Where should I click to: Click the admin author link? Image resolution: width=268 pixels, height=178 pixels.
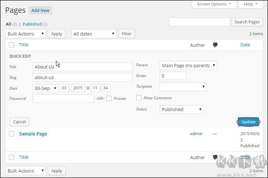click(x=196, y=134)
